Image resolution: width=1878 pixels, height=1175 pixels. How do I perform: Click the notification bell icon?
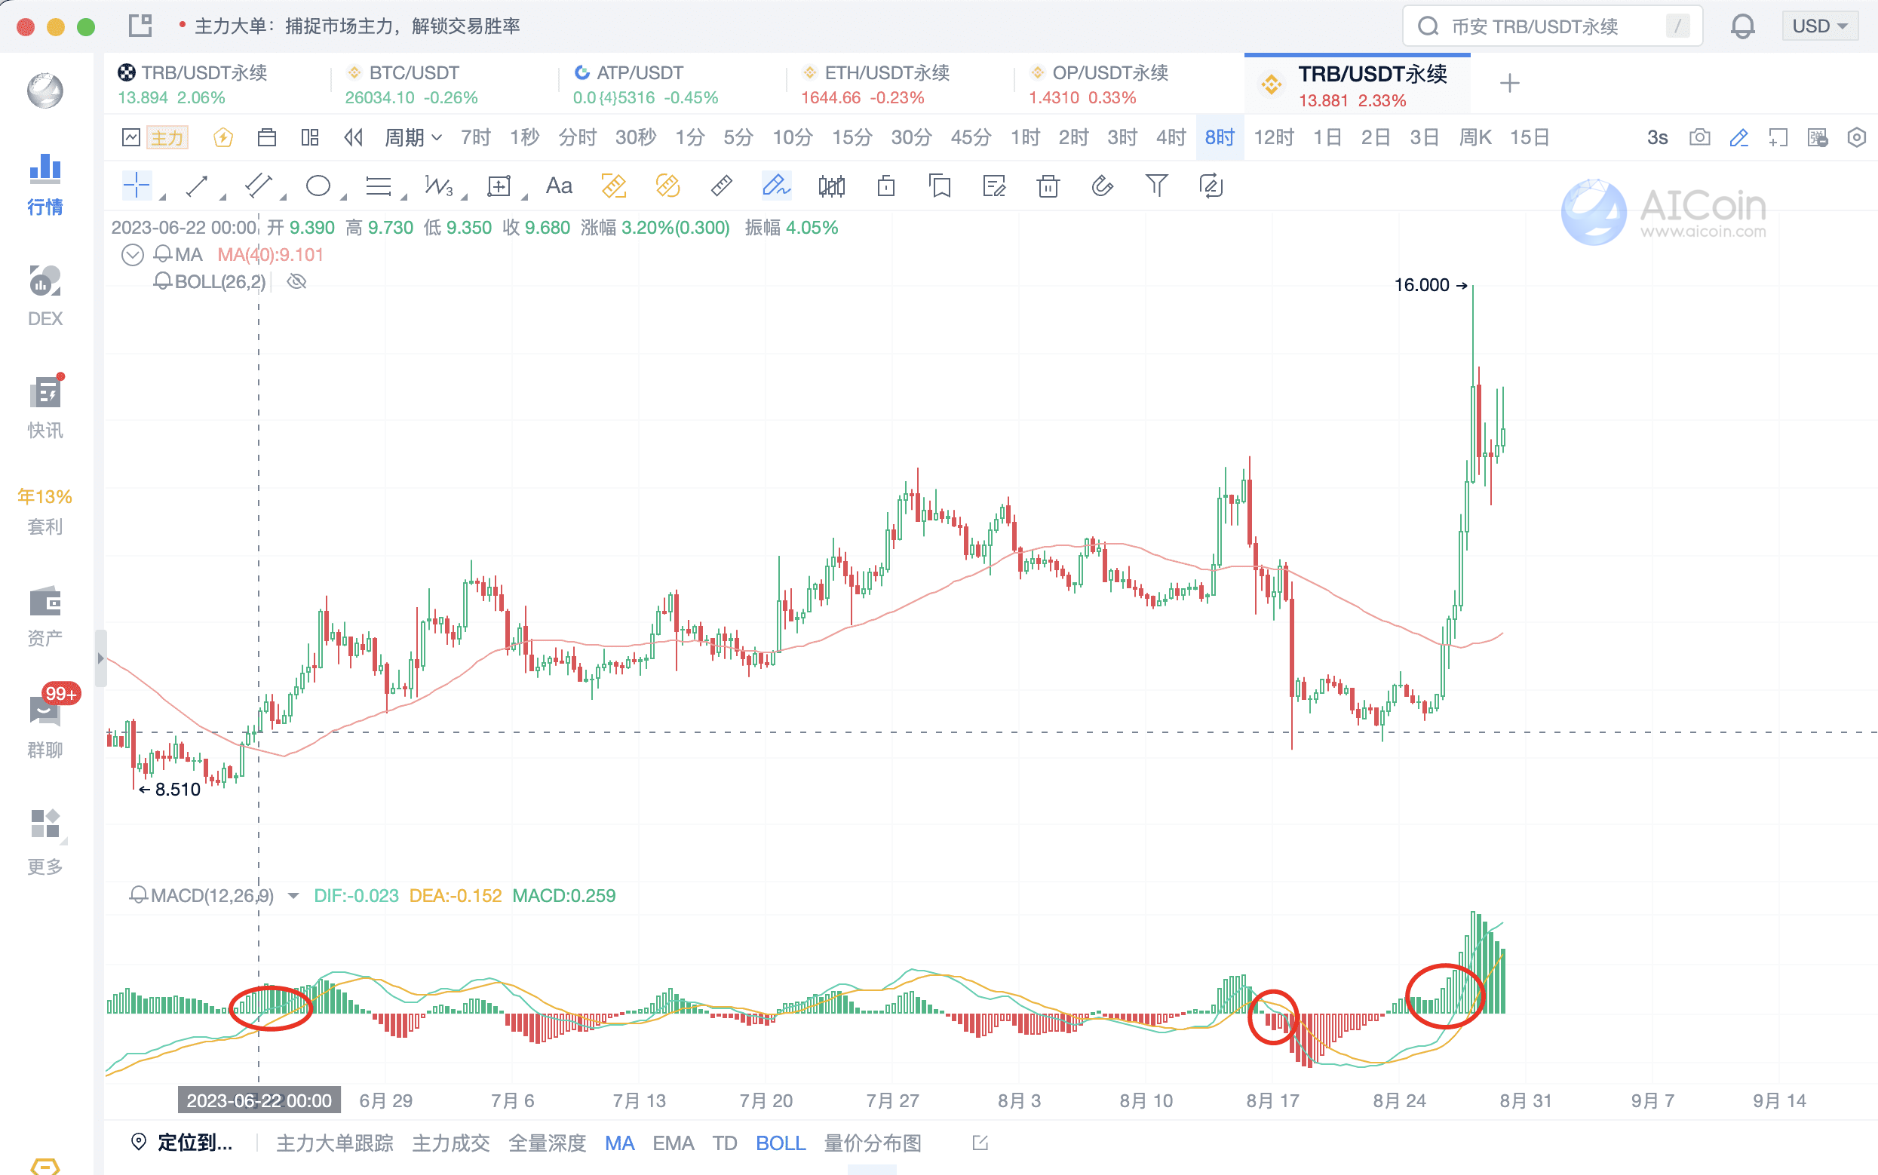(x=1742, y=26)
